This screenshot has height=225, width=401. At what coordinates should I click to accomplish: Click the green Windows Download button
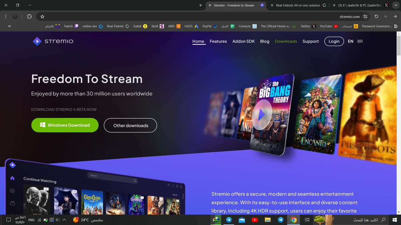pos(65,125)
